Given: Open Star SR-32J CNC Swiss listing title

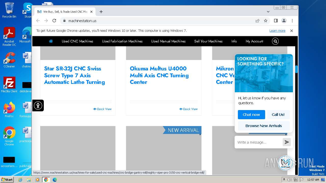Looking at the screenshot, I should pos(75,75).
